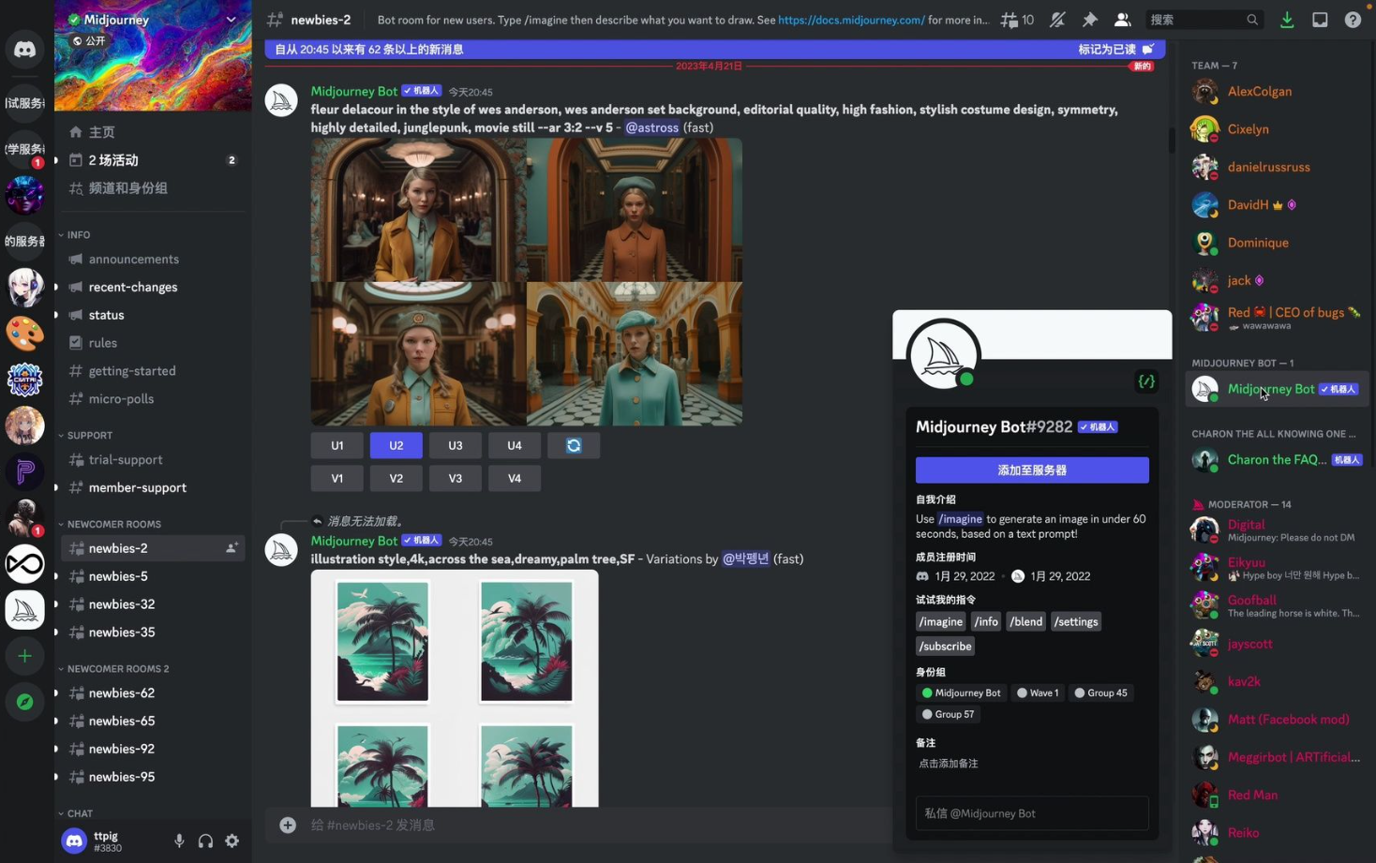The height and width of the screenshot is (863, 1376).
Task: Click the 私信 @Midjourney Bot input field
Action: pyautogui.click(x=1032, y=813)
